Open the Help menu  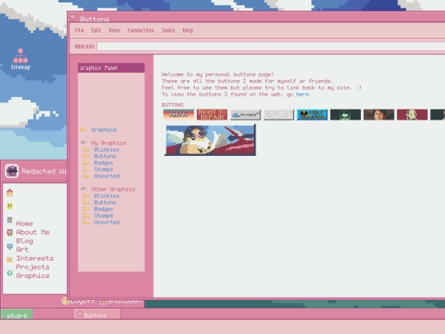pos(188,31)
